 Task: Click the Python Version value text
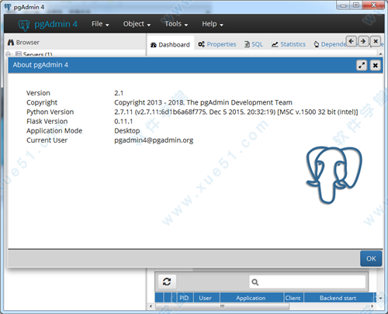click(236, 112)
